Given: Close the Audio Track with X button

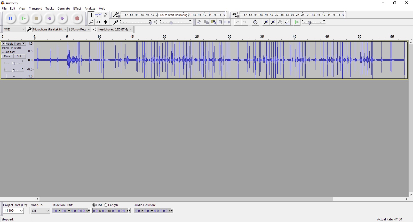Looking at the screenshot, I should tap(3, 44).
